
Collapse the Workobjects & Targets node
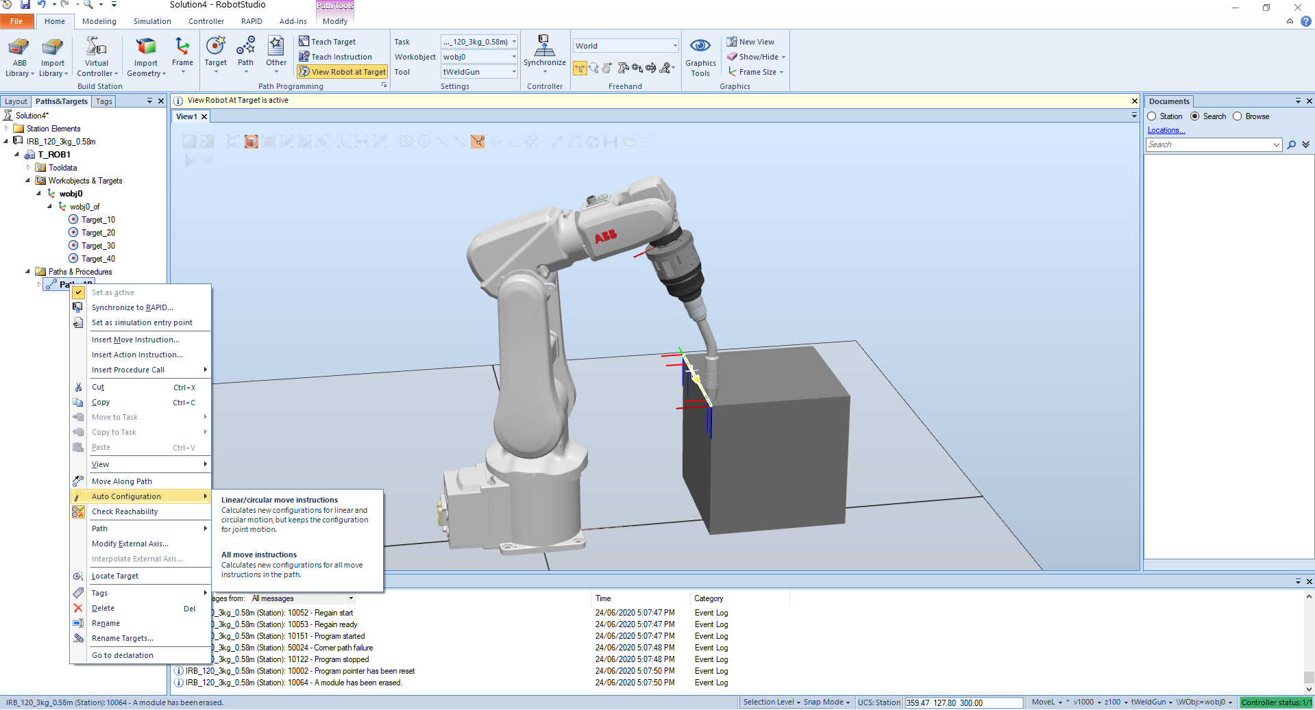[28, 181]
